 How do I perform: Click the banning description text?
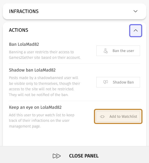[x=45, y=55]
